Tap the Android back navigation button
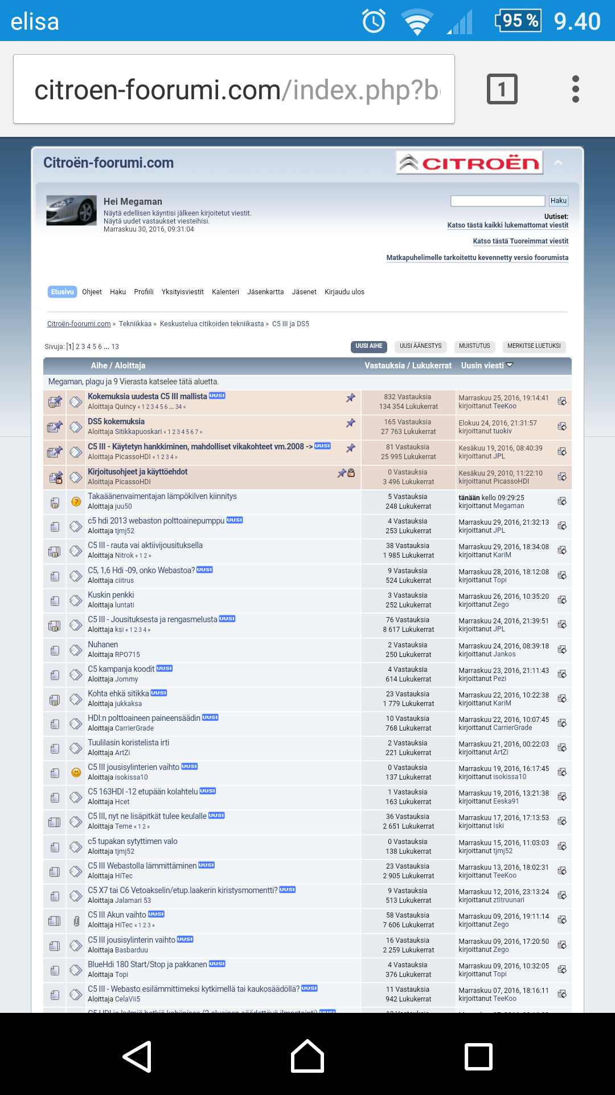Viewport: 615px width, 1095px height. tap(137, 1057)
